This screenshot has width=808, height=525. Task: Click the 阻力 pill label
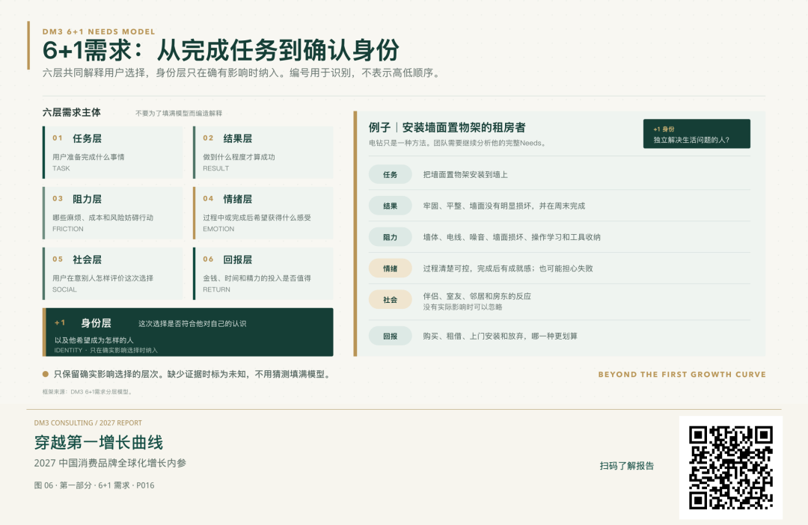point(390,237)
